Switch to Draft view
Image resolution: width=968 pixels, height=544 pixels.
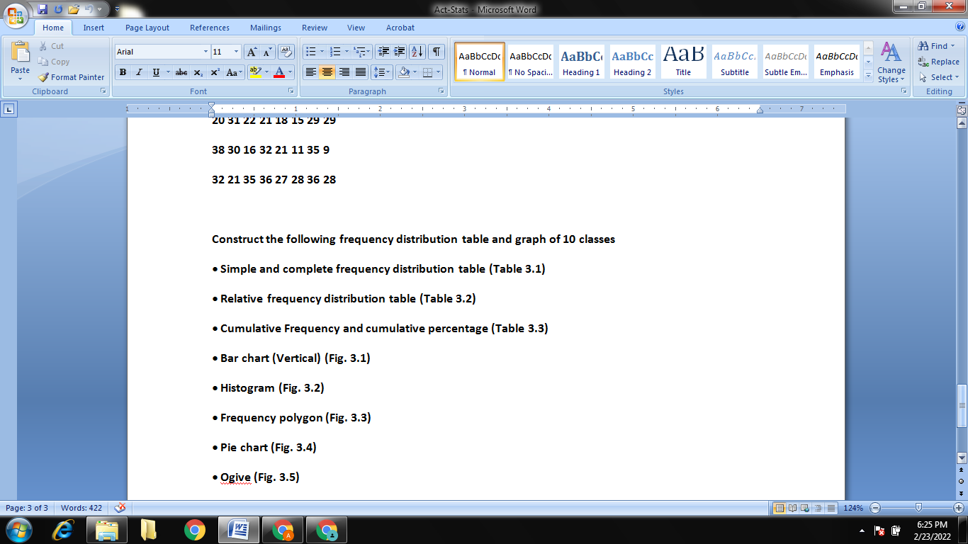[x=831, y=508]
